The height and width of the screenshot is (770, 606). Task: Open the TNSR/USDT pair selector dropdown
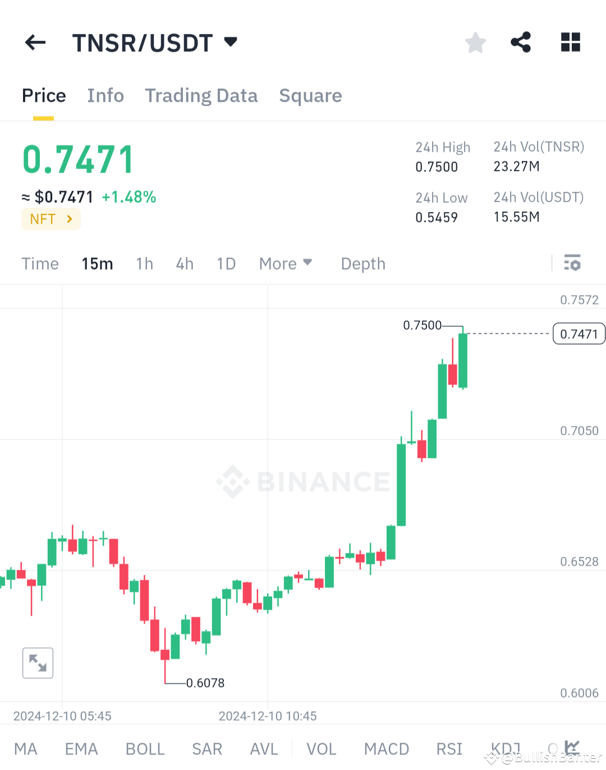156,42
